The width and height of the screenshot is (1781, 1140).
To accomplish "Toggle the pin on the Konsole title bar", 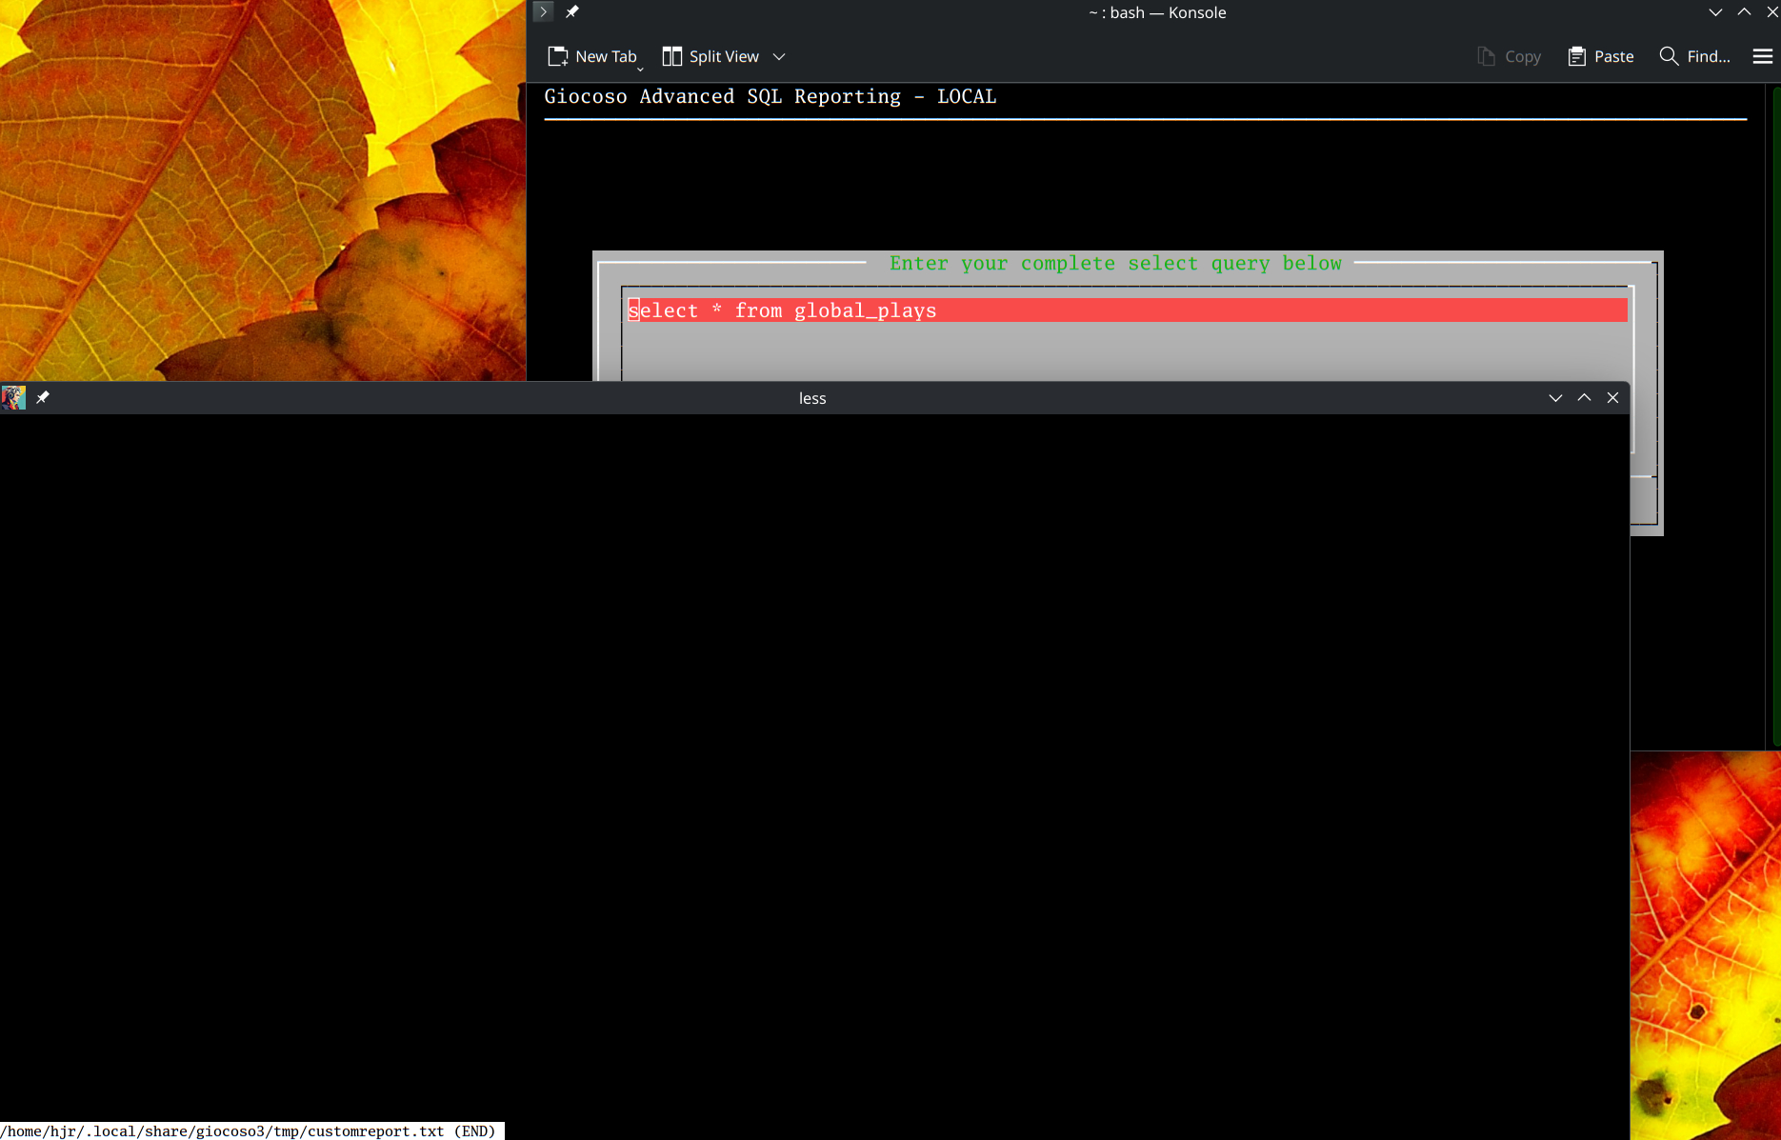I will pyautogui.click(x=572, y=11).
